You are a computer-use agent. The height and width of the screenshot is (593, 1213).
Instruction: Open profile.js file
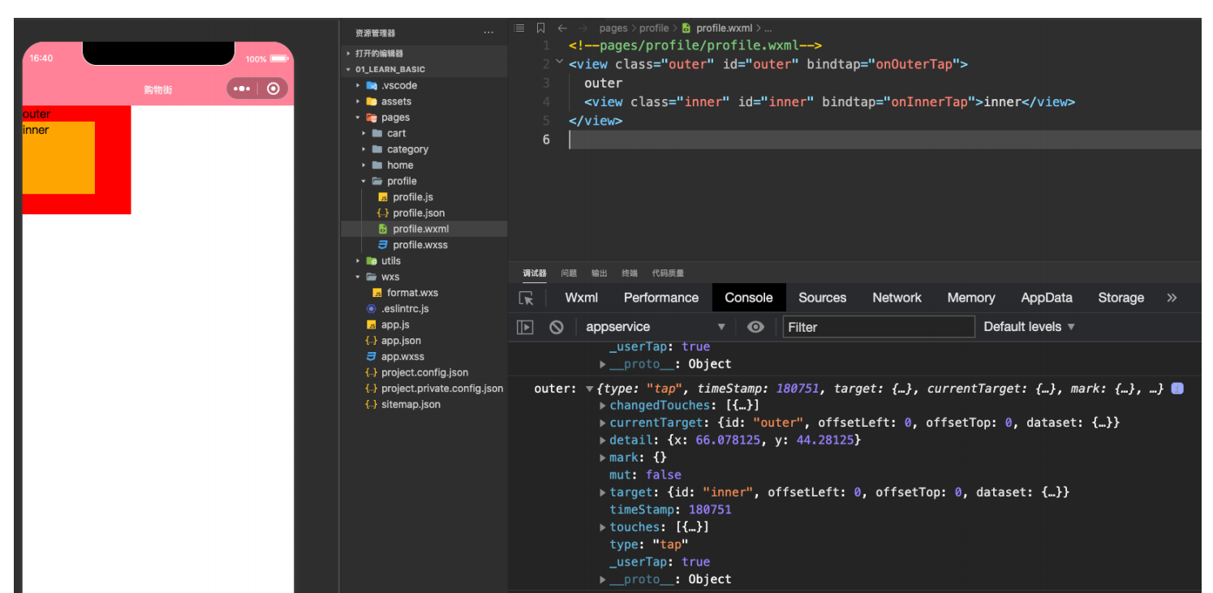[413, 197]
